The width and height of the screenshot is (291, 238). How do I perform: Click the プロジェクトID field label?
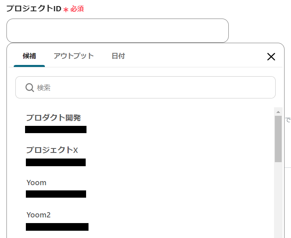point(34,9)
